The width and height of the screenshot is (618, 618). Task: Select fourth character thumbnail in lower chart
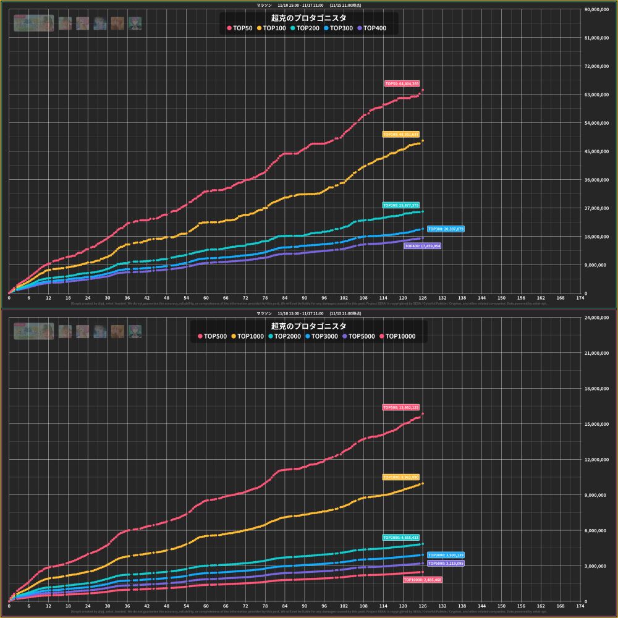coord(117,331)
